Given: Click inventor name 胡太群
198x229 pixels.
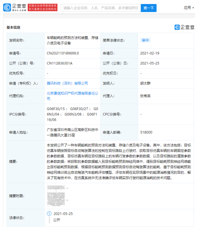Looking at the screenshot, I should point(146,83).
